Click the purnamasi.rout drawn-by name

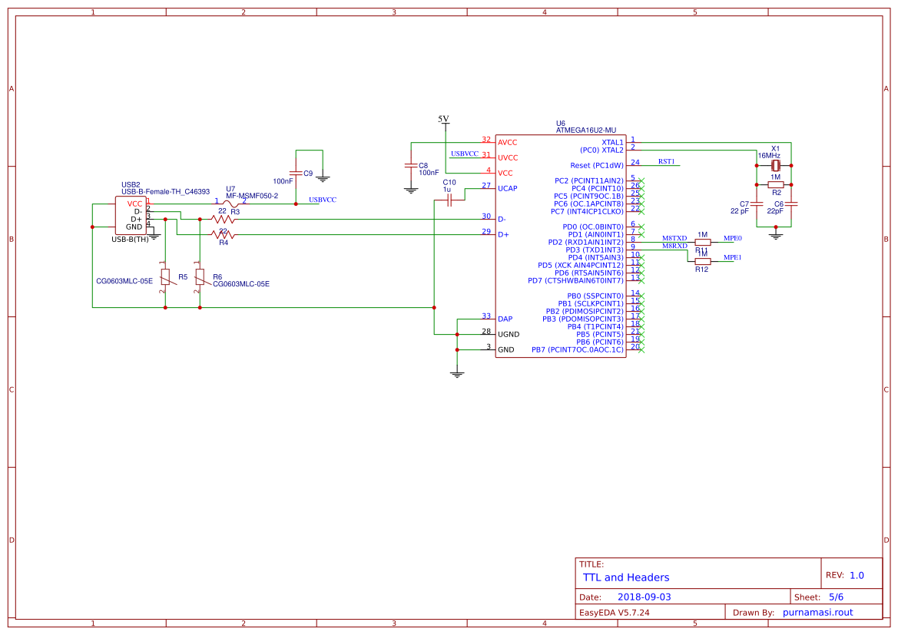[817, 612]
